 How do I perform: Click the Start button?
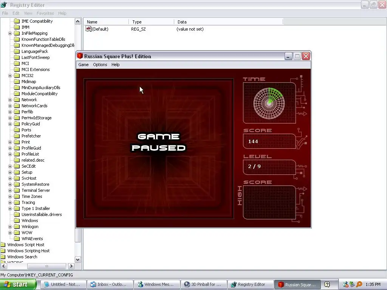[x=18, y=285]
